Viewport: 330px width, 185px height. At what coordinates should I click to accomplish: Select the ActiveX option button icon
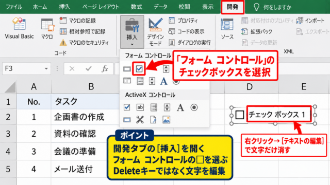point(194,107)
